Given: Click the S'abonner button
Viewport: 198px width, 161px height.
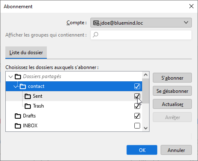Looking at the screenshot, I should coord(172,78).
